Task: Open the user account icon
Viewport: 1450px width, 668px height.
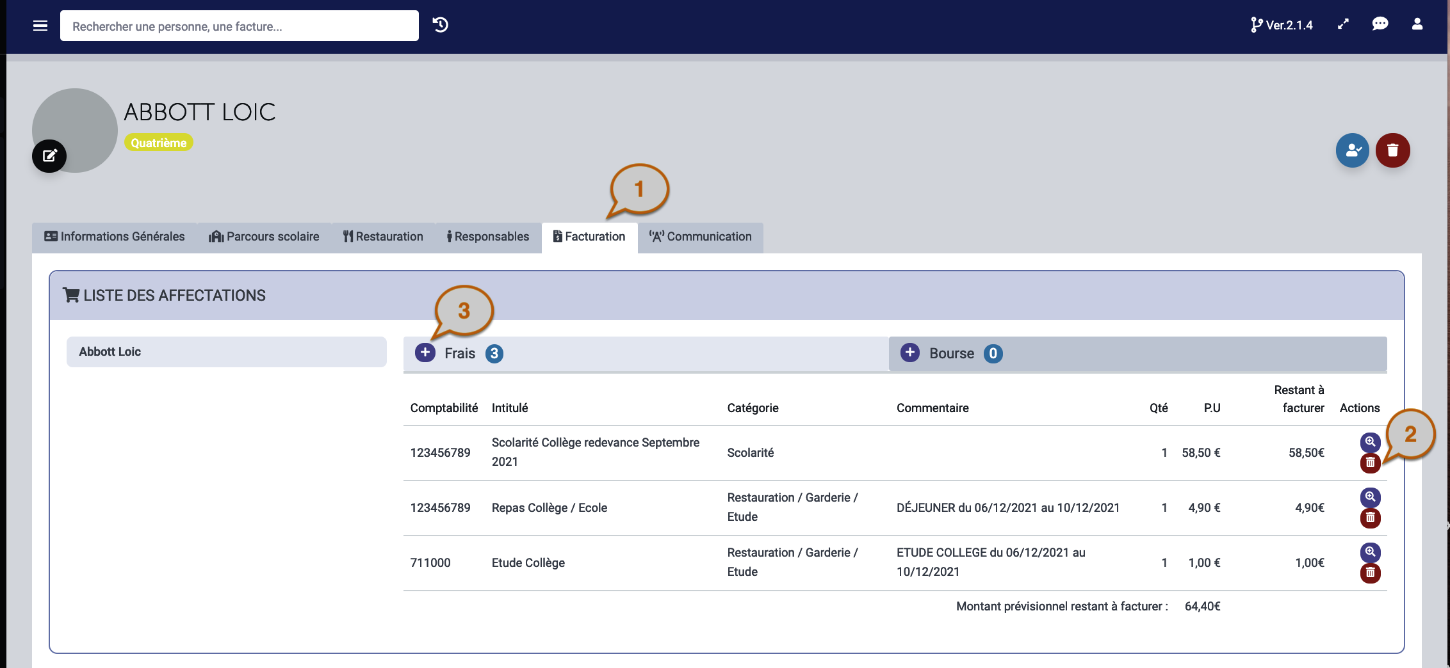Action: (x=1417, y=24)
